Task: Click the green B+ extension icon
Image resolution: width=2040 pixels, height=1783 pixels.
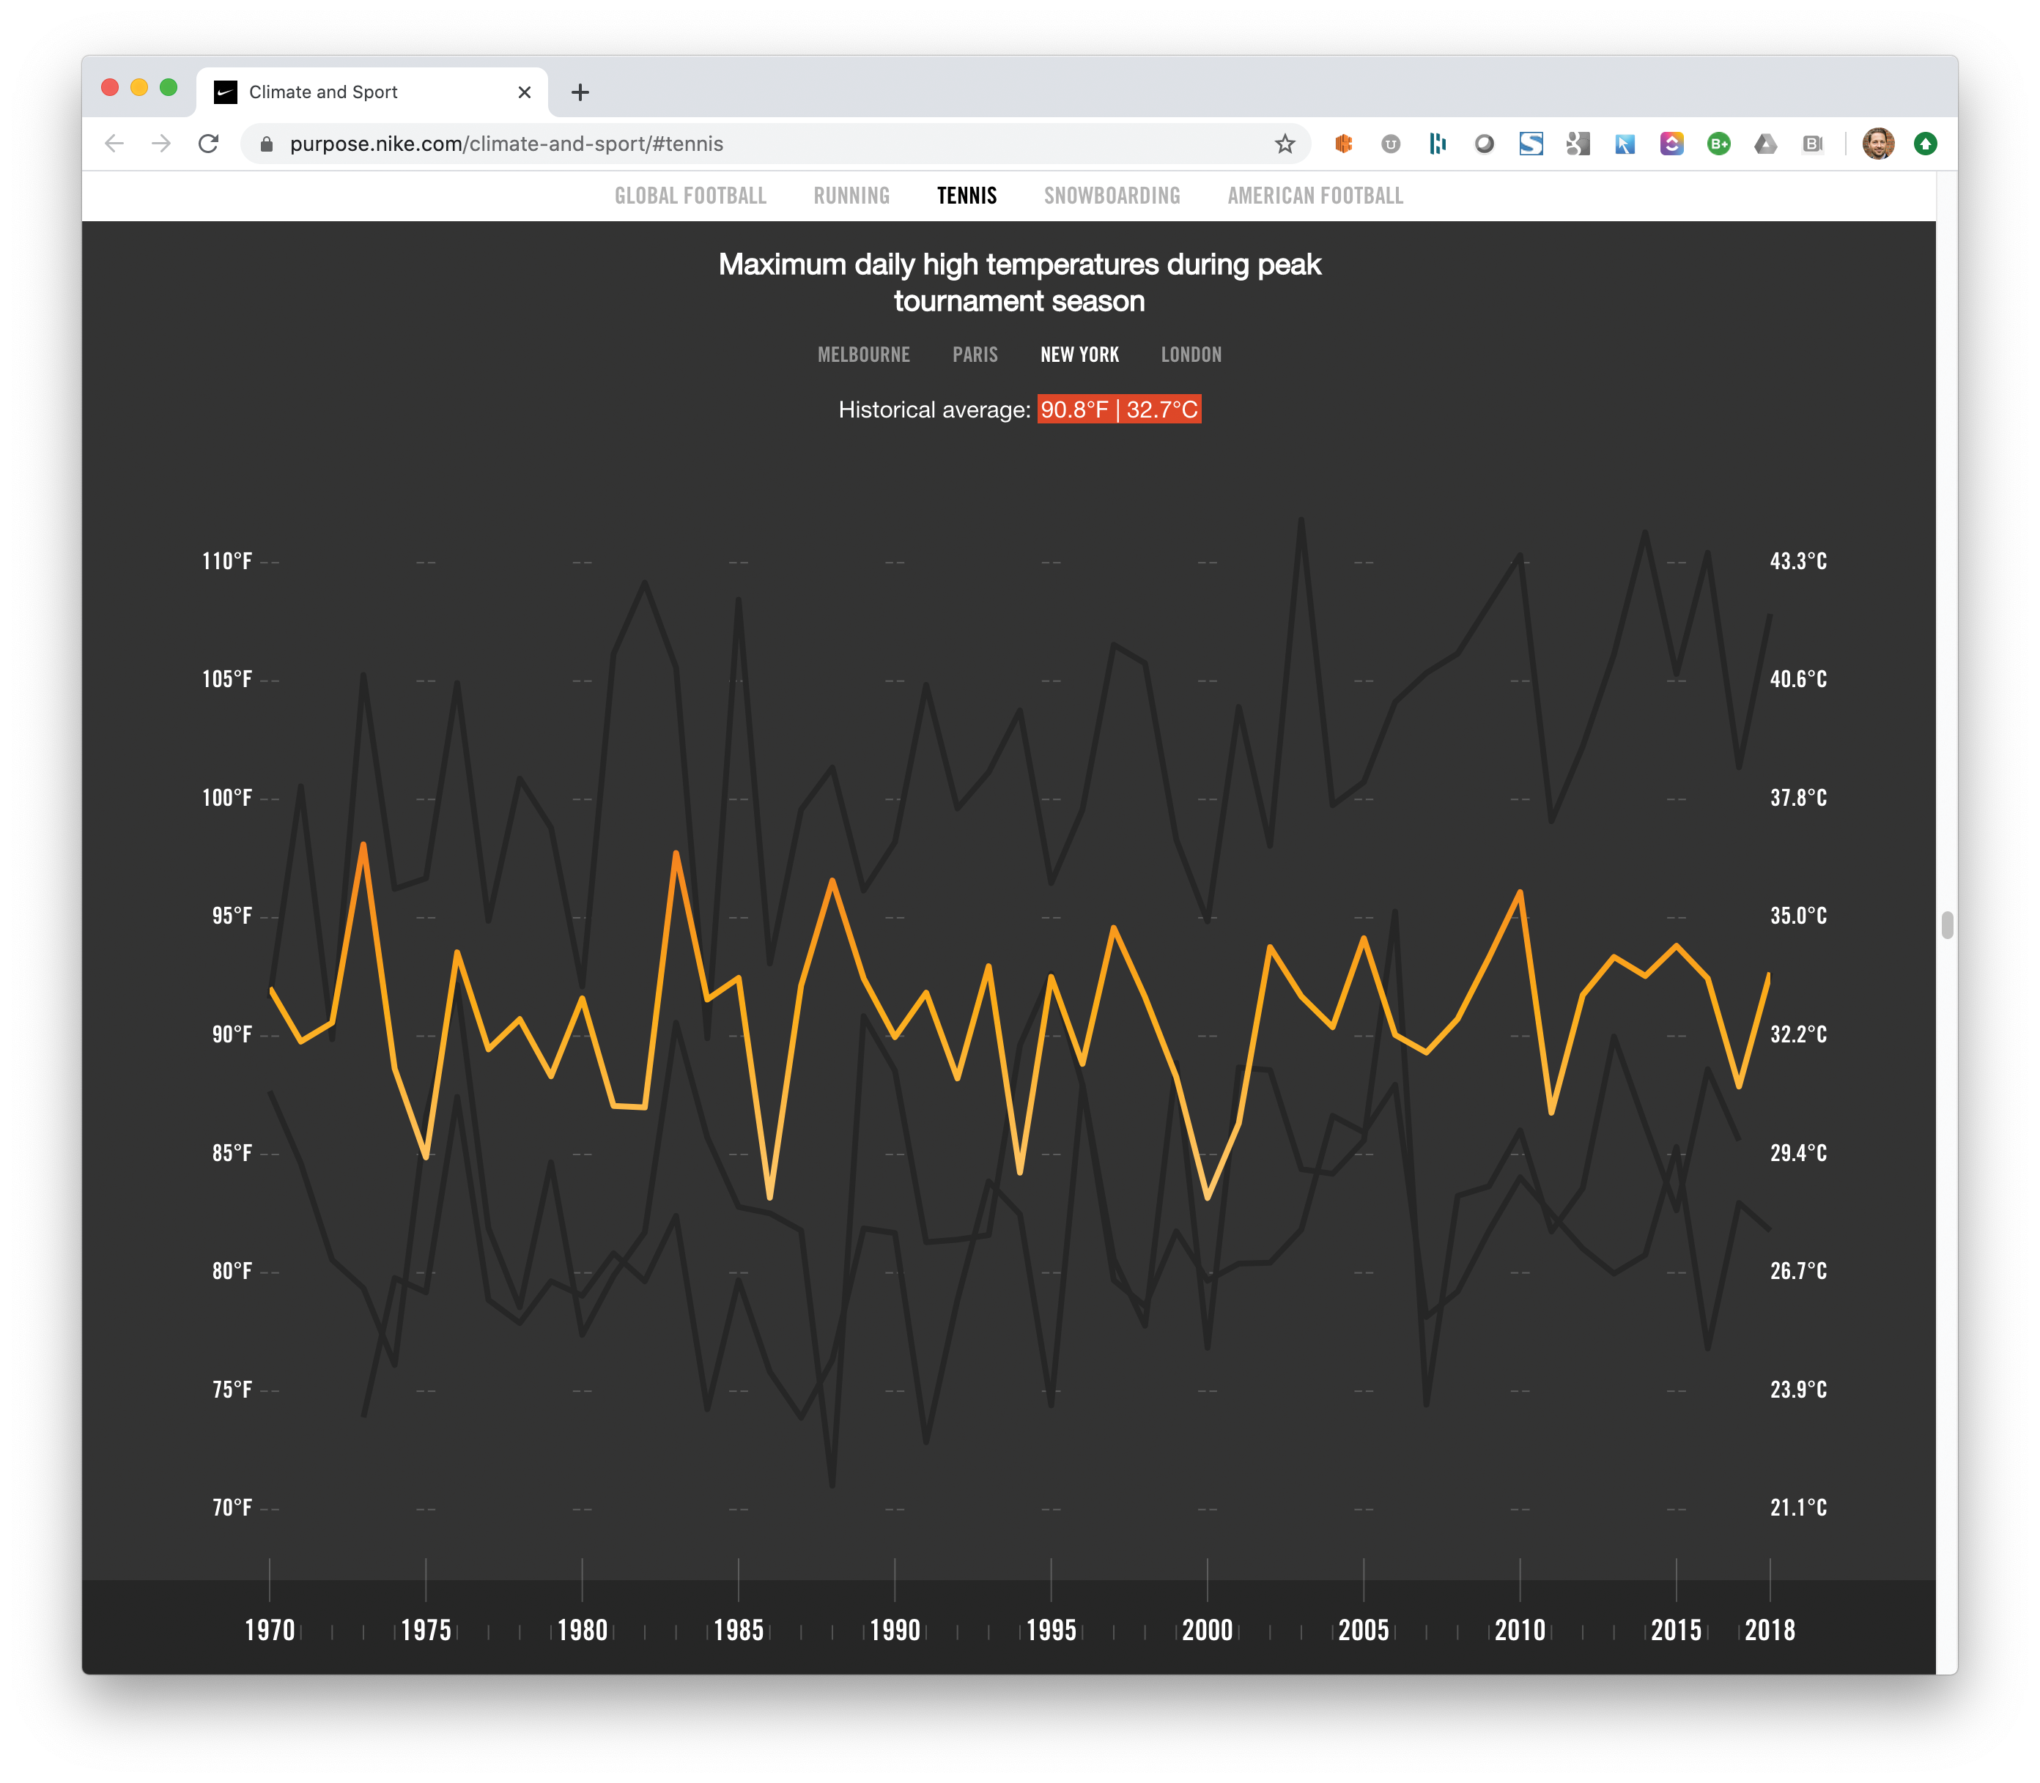Action: click(x=1718, y=144)
